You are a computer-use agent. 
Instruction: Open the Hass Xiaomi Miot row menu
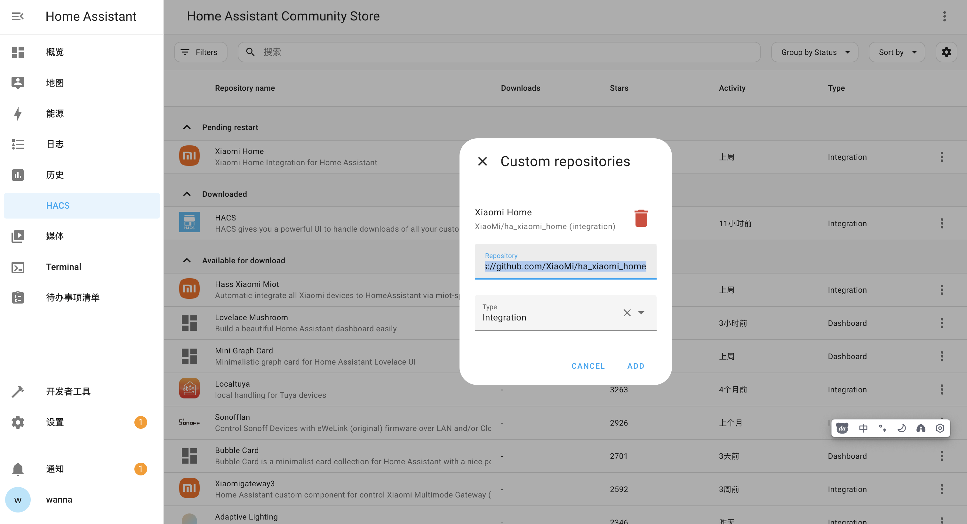pos(942,290)
